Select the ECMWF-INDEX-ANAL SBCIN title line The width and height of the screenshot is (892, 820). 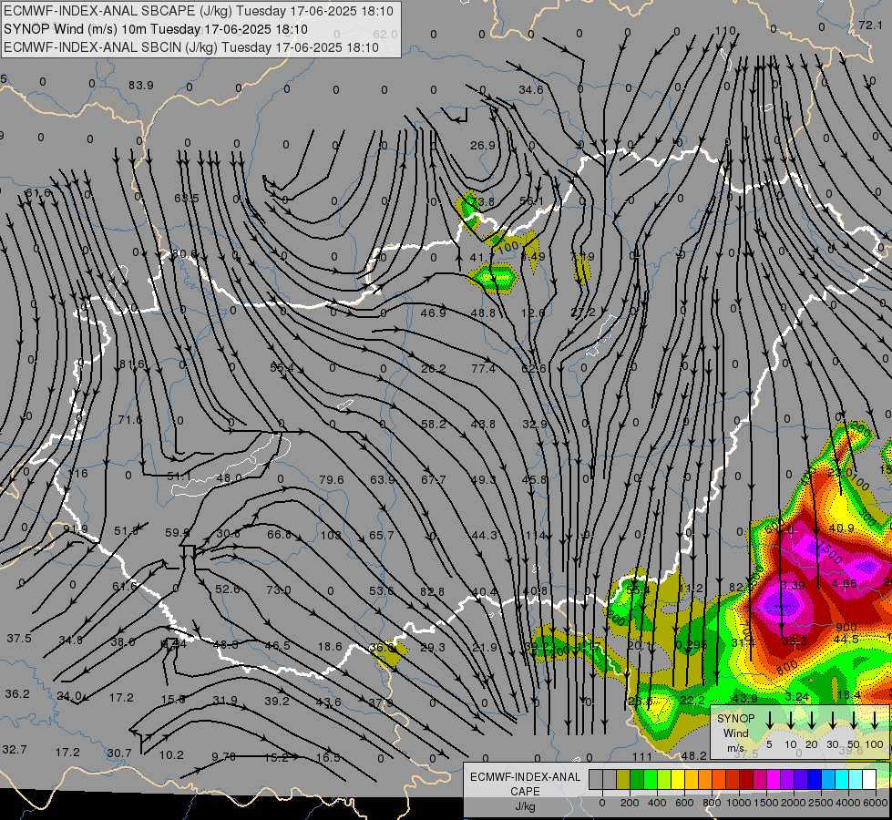click(191, 47)
